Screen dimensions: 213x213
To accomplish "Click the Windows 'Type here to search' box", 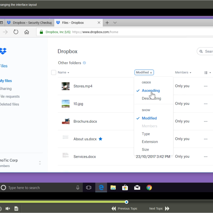I will click(x=41, y=188).
